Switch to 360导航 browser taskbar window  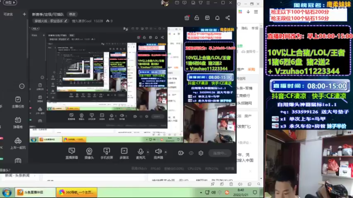point(76,192)
